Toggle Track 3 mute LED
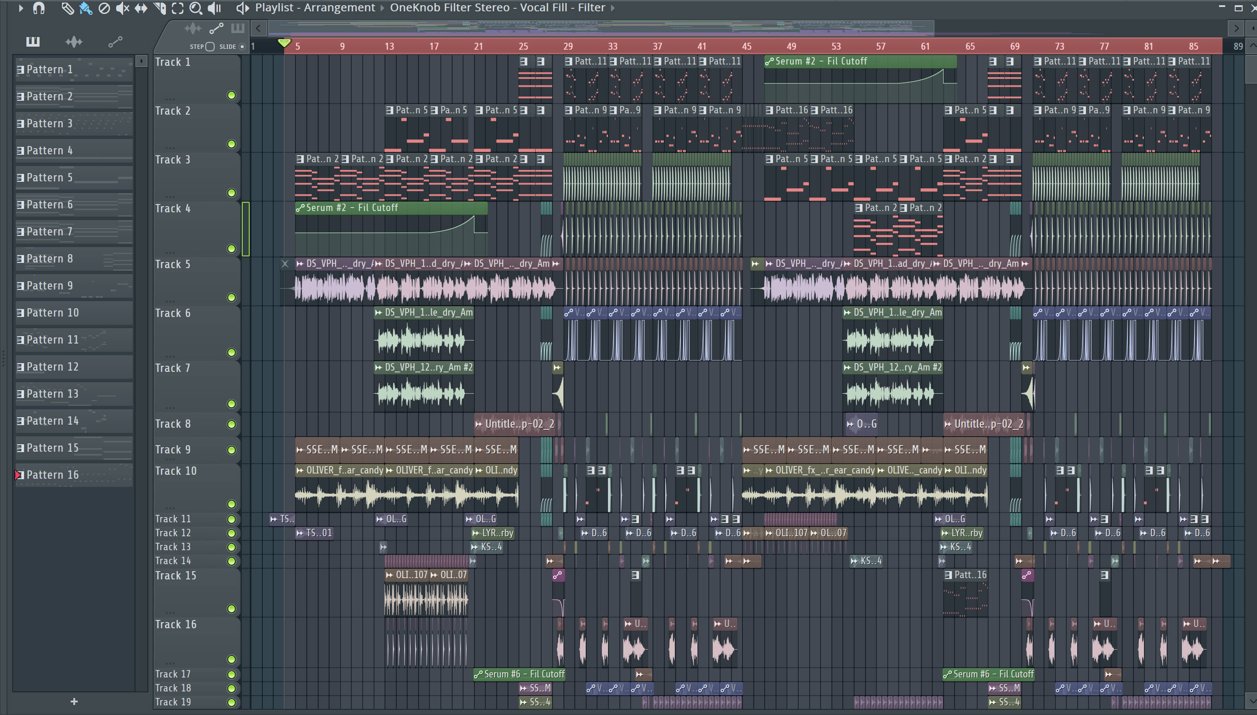Image resolution: width=1257 pixels, height=715 pixels. coord(231,193)
